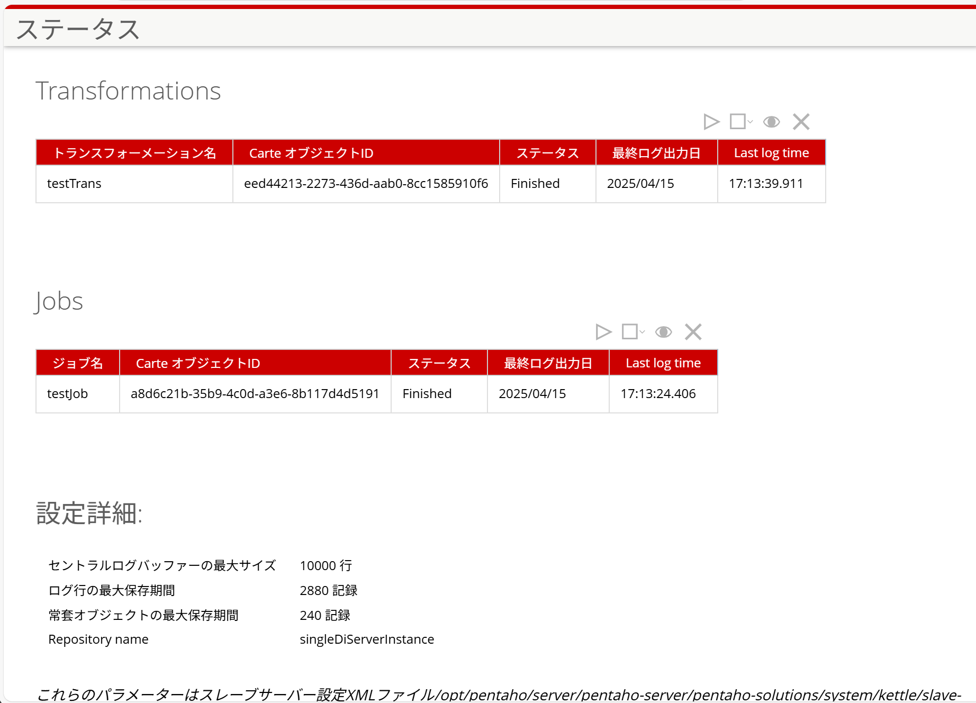
Task: Remove selected transformation with X icon
Action: (801, 122)
